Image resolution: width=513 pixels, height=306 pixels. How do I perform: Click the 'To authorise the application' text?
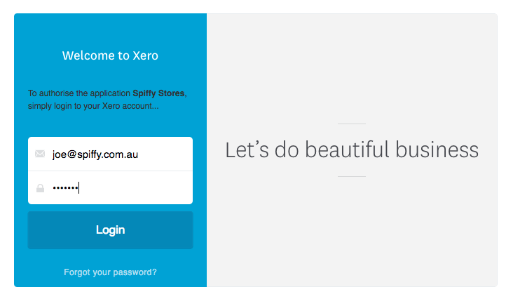[x=79, y=93]
